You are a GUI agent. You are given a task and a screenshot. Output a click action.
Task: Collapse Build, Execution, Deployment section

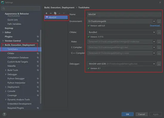[x=3, y=45]
